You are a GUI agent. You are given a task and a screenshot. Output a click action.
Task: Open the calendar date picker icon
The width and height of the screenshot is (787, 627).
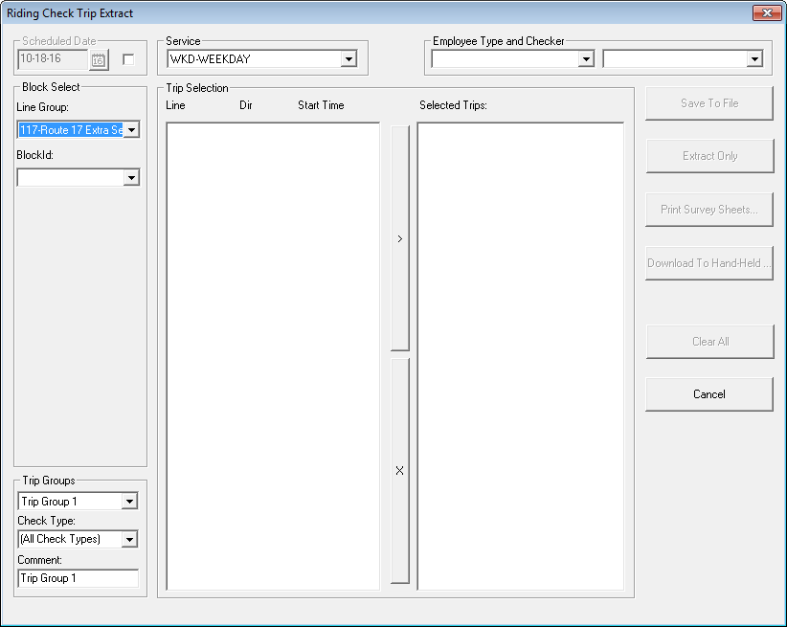[100, 58]
